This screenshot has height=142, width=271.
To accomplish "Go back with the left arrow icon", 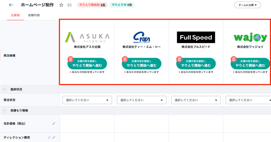I will [11, 5].
